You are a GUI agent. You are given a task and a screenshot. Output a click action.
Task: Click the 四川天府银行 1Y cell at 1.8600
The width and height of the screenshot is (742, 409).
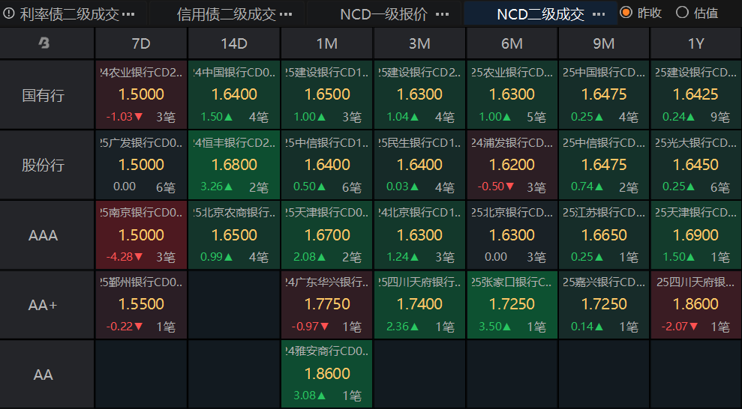(696, 305)
